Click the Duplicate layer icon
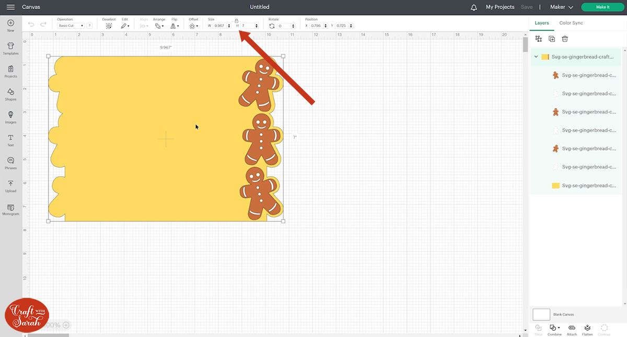Image resolution: width=627 pixels, height=337 pixels. tap(552, 39)
